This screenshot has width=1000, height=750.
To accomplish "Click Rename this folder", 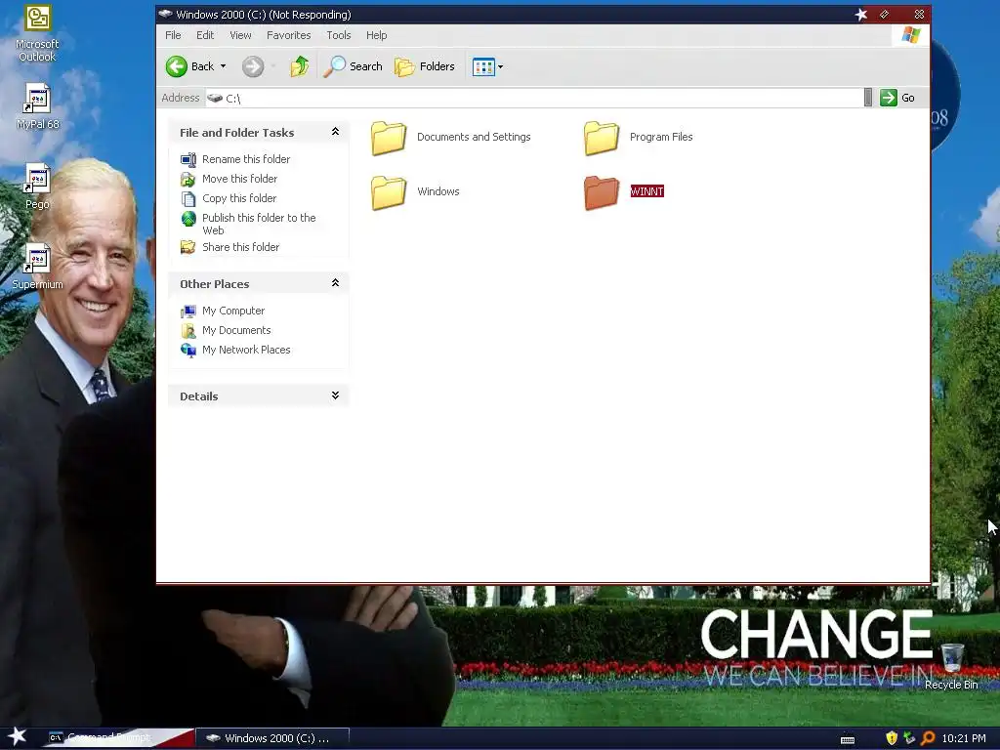I will pos(245,159).
